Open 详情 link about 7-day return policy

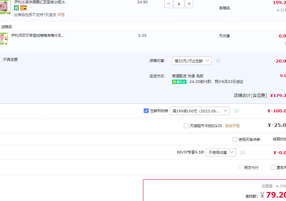61,15
